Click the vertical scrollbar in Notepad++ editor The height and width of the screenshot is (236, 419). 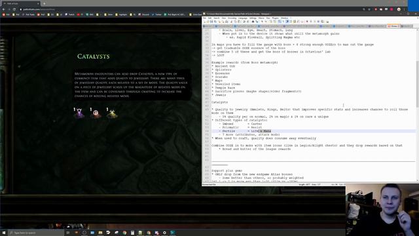click(417, 83)
